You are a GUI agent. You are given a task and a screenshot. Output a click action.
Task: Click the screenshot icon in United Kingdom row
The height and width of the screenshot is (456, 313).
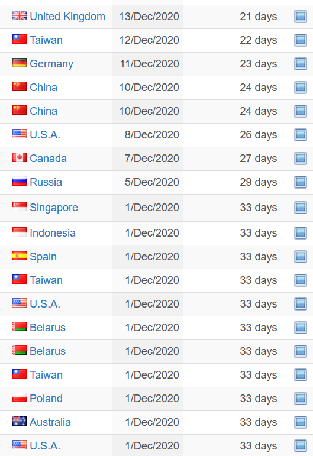click(x=301, y=17)
